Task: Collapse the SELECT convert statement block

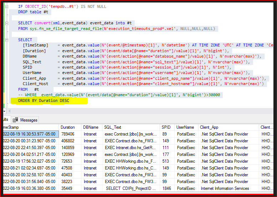Action: [x=6, y=23]
